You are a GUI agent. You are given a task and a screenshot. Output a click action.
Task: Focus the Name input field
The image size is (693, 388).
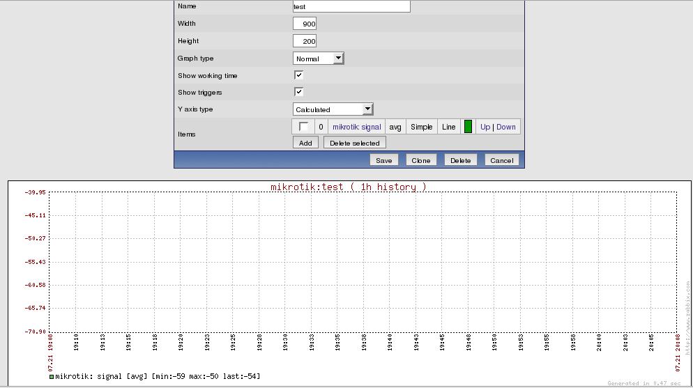pos(351,6)
